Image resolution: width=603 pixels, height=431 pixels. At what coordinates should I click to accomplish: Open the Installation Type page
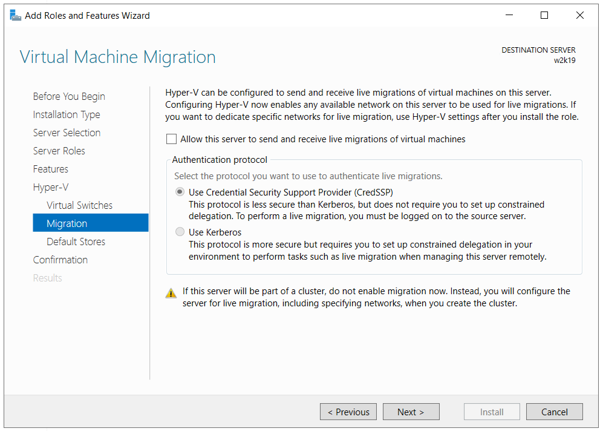coord(67,114)
